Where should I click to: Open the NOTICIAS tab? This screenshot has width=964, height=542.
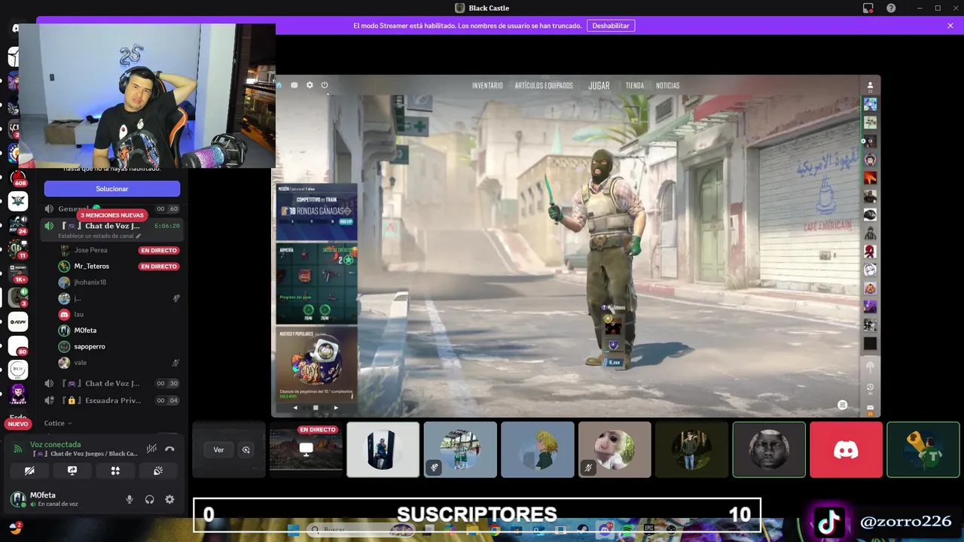click(667, 86)
